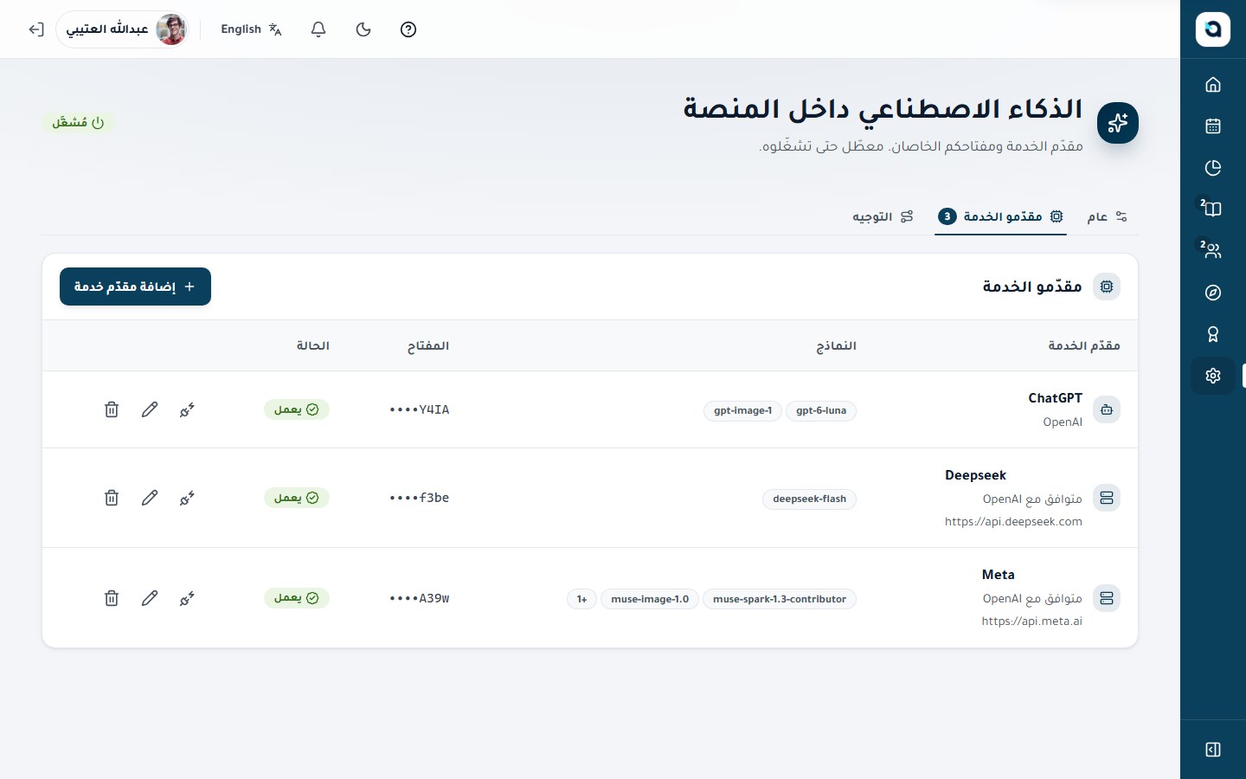Open the compass explore icon in sidebar

click(1213, 293)
